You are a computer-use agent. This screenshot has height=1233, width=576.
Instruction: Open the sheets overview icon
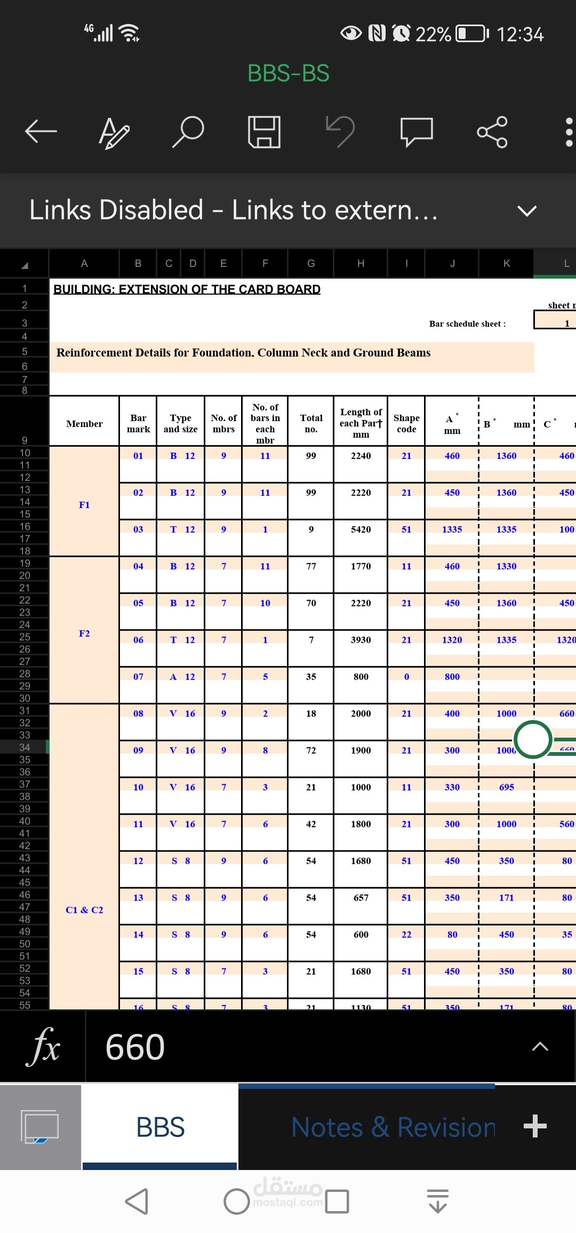[x=40, y=1127]
